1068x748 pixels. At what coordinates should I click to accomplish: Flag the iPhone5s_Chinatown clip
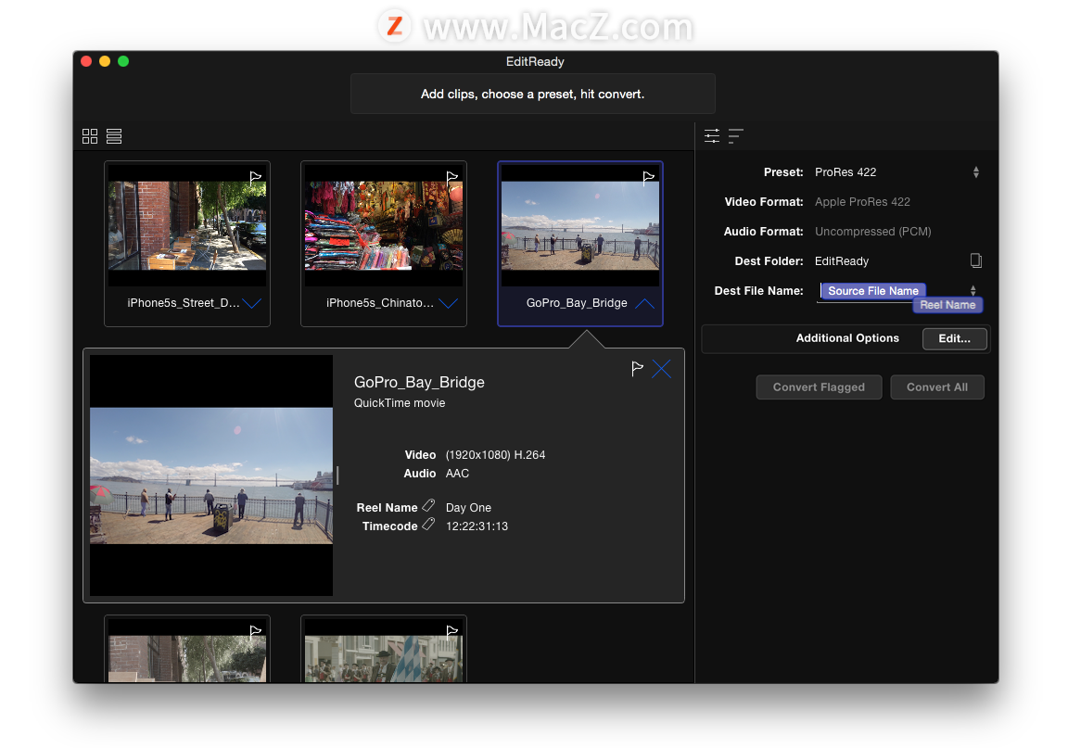(451, 177)
